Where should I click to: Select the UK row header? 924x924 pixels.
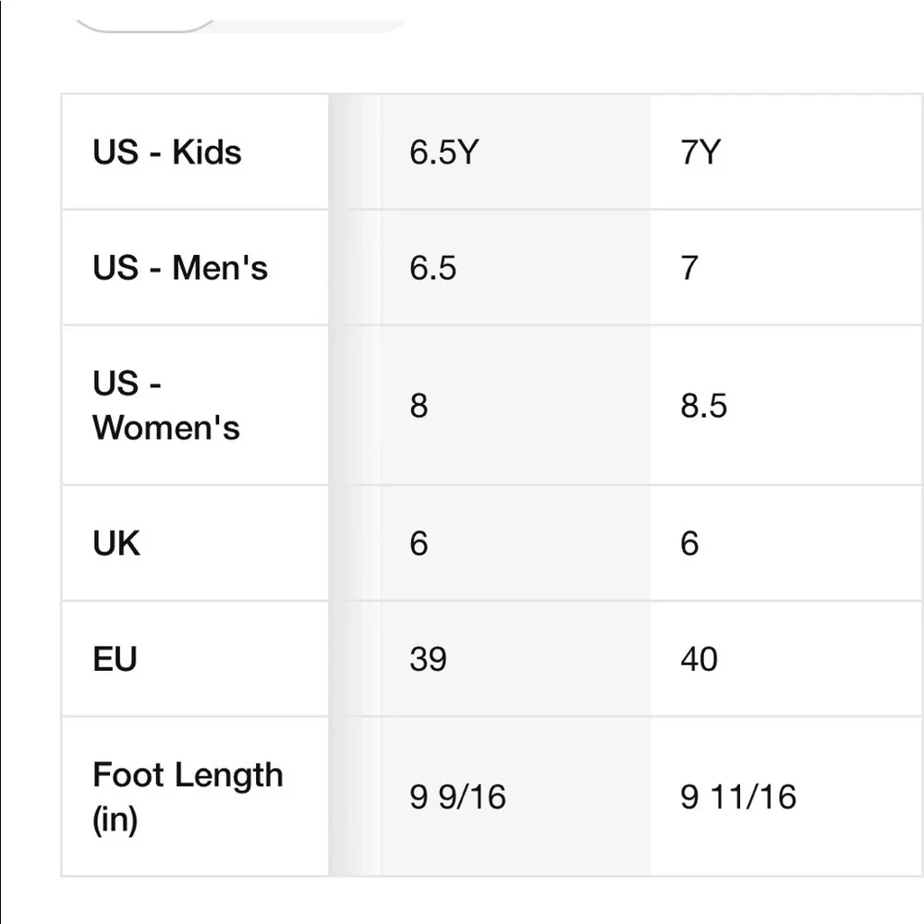tap(195, 542)
